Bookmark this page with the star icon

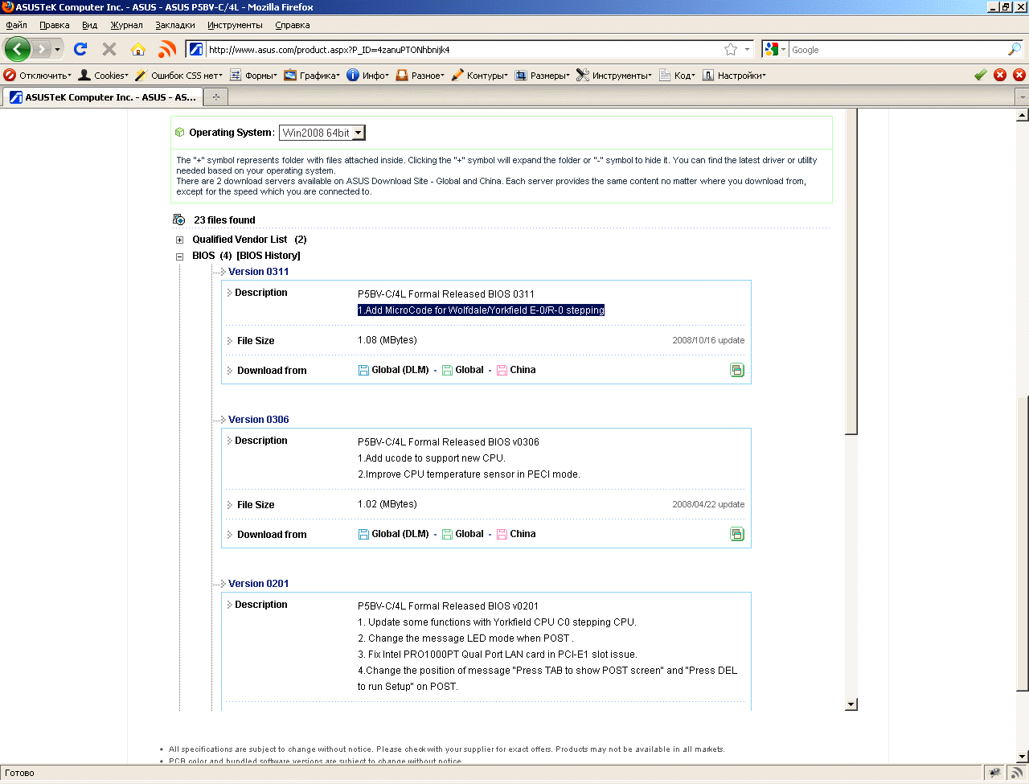(x=731, y=50)
